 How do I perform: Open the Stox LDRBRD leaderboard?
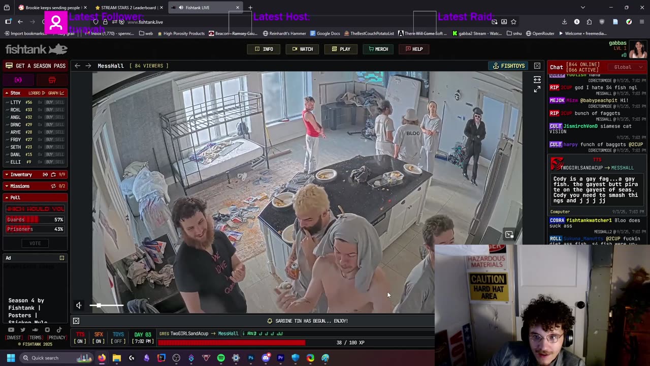[x=37, y=93]
